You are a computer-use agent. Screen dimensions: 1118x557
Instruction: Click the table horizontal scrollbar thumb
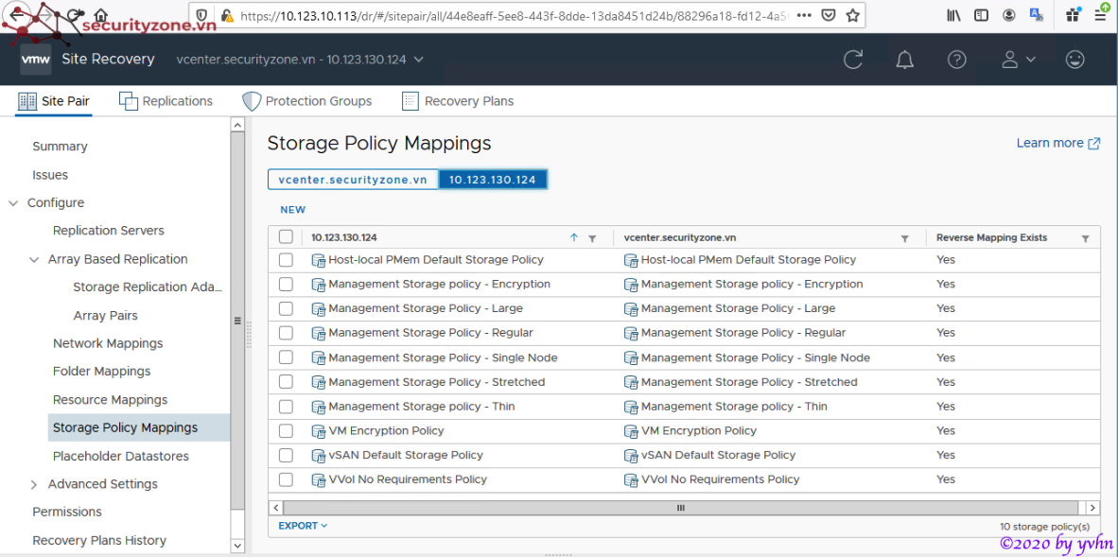pos(681,508)
